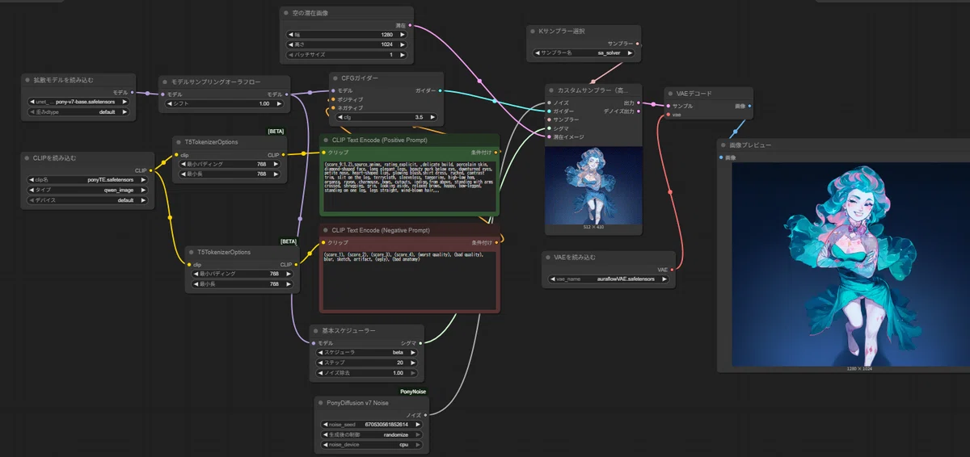Collapse the カスタムサンプラー node via title dot
Image resolution: width=970 pixels, height=457 pixels.
(551, 90)
